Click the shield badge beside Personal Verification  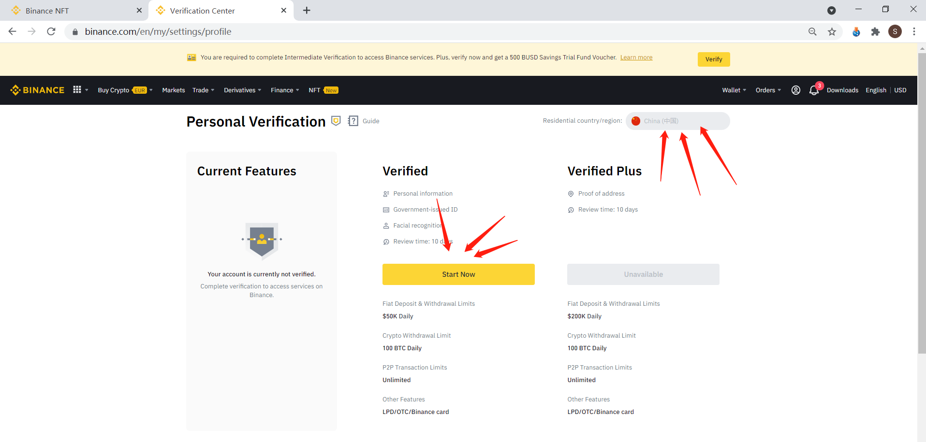(x=336, y=121)
